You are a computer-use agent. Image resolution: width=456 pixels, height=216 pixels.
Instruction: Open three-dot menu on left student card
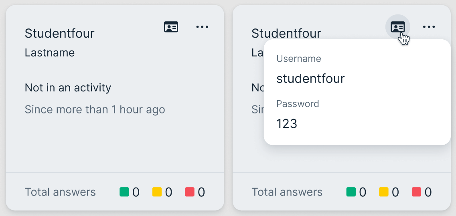(x=202, y=27)
